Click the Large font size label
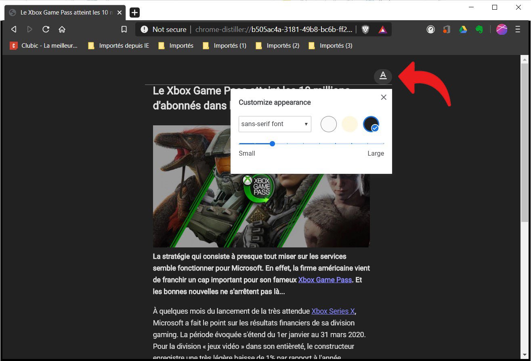 376,154
